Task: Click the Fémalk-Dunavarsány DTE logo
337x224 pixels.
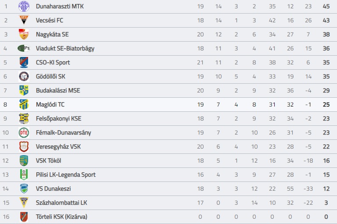Action: [x=24, y=132]
